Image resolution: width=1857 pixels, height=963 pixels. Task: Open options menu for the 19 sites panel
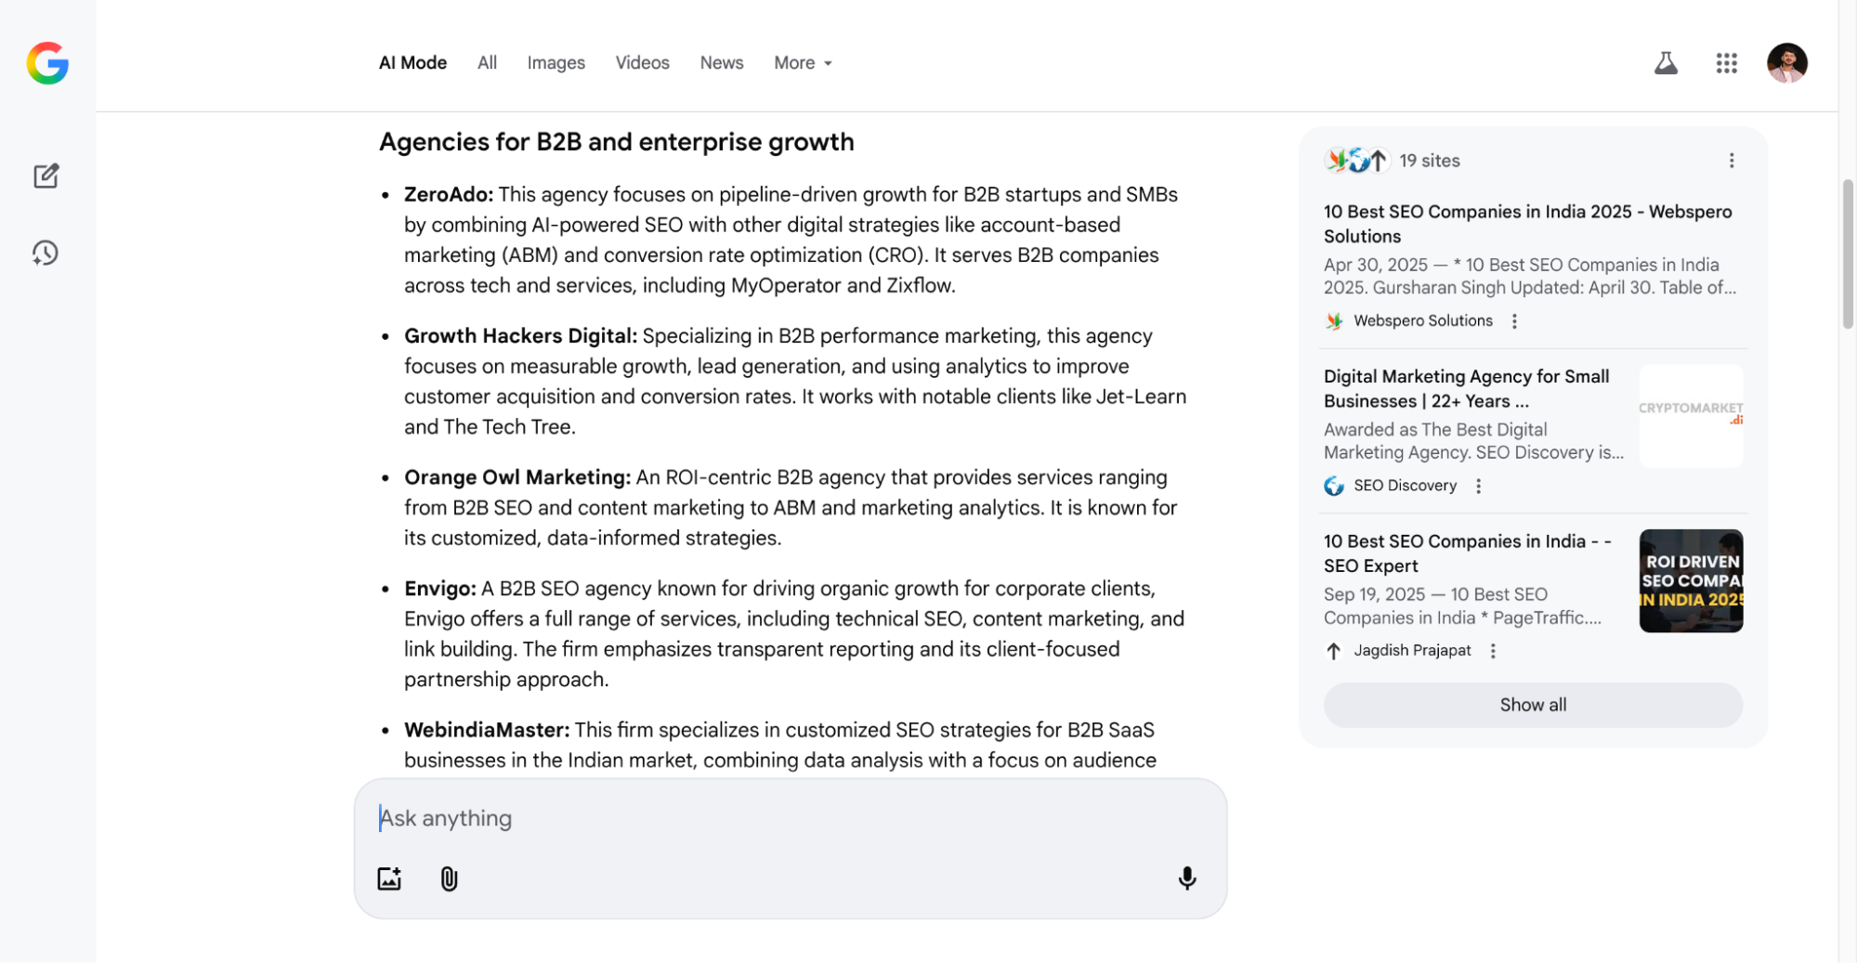point(1731,160)
